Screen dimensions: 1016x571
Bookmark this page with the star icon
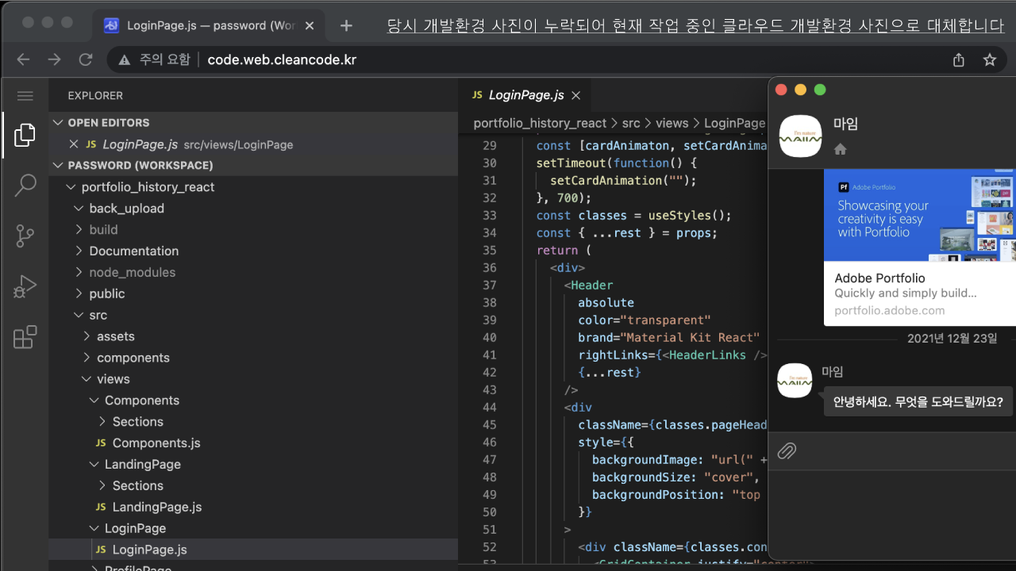[x=990, y=60]
